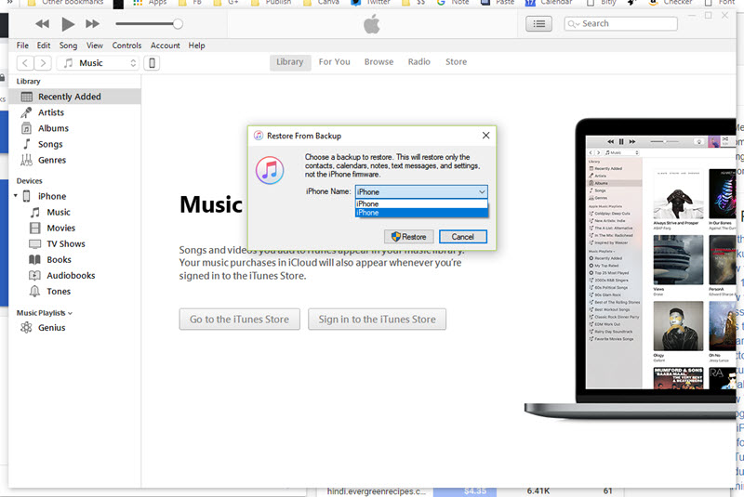Click the rewind previous track button
The height and width of the screenshot is (497, 744).
(x=42, y=24)
